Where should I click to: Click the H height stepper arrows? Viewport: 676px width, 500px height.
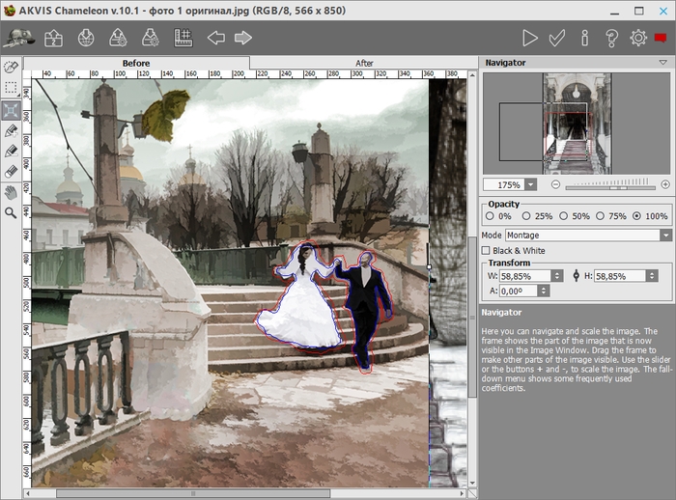[652, 276]
